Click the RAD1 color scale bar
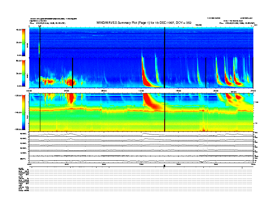Image resolution: width=273 pixels, height=211 pixels. click(x=23, y=73)
